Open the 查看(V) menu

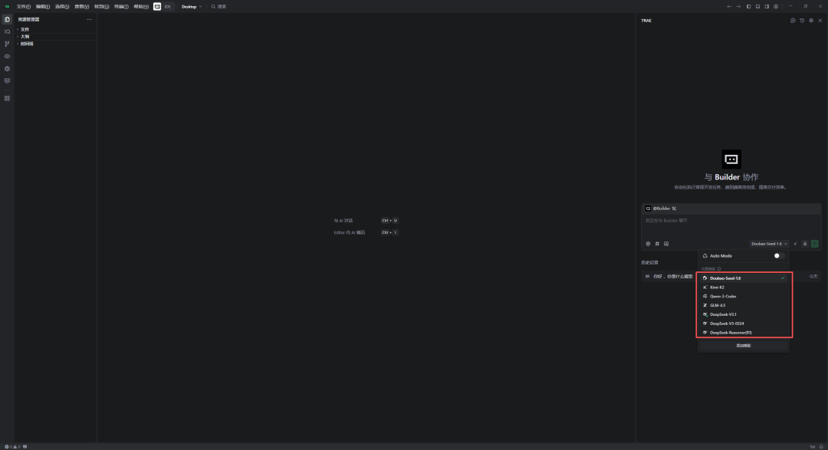[82, 6]
